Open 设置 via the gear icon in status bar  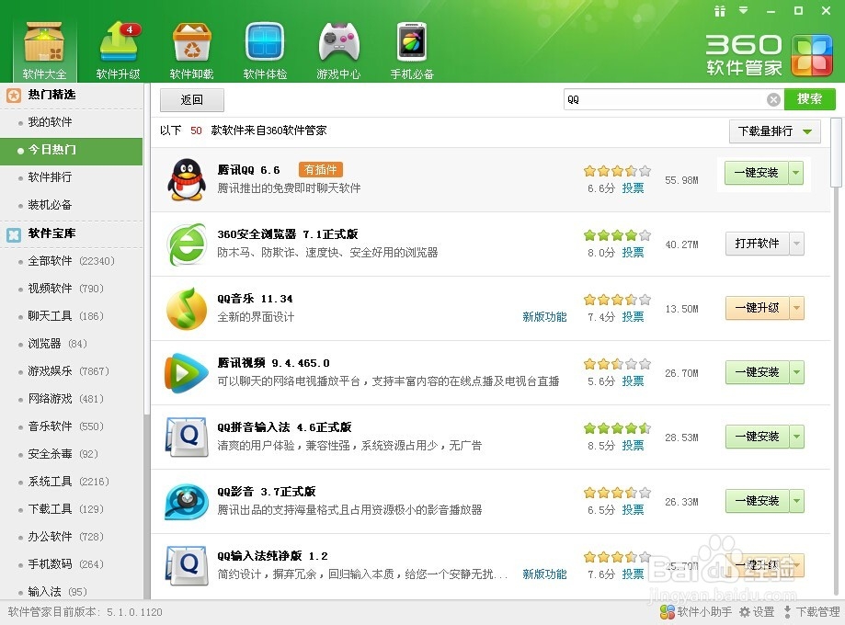(x=745, y=611)
